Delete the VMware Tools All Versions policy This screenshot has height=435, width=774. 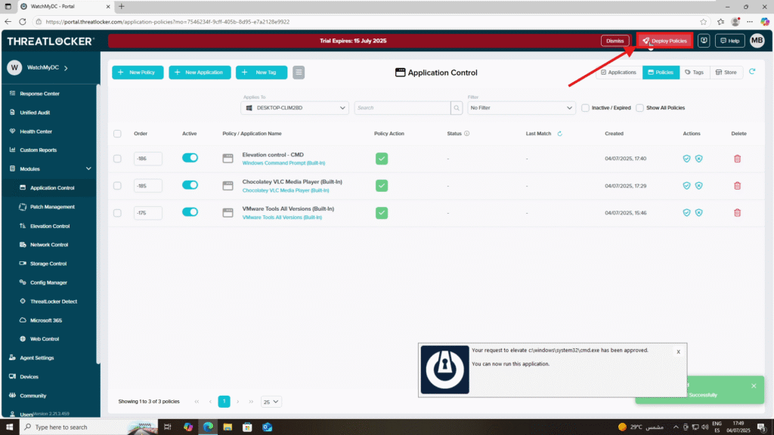[x=738, y=212]
